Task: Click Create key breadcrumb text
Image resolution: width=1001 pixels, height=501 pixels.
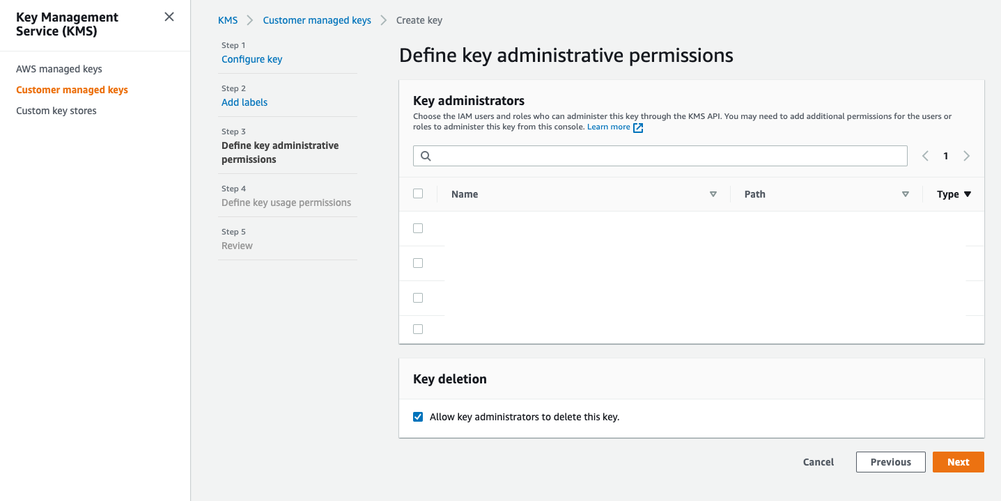Action: pyautogui.click(x=419, y=20)
